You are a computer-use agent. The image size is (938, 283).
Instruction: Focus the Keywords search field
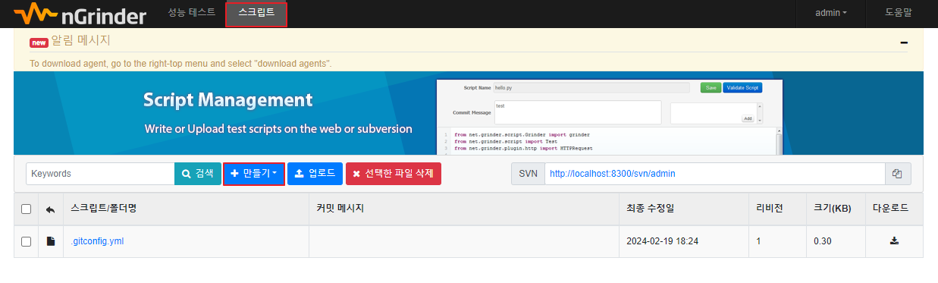(x=100, y=174)
